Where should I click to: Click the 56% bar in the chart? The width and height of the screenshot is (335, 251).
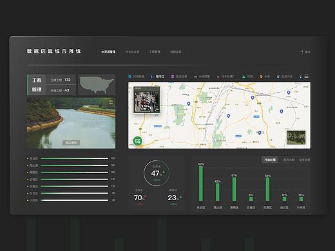pos(267,189)
